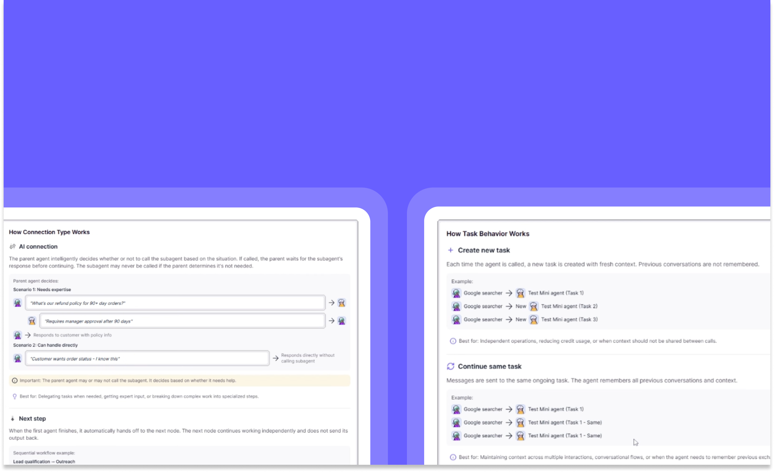Click the refresh icon beside Continue same task

(x=451, y=366)
